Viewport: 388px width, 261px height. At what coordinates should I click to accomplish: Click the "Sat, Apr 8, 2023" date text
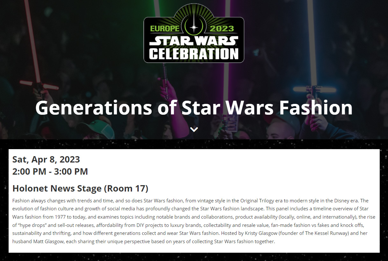(46, 159)
